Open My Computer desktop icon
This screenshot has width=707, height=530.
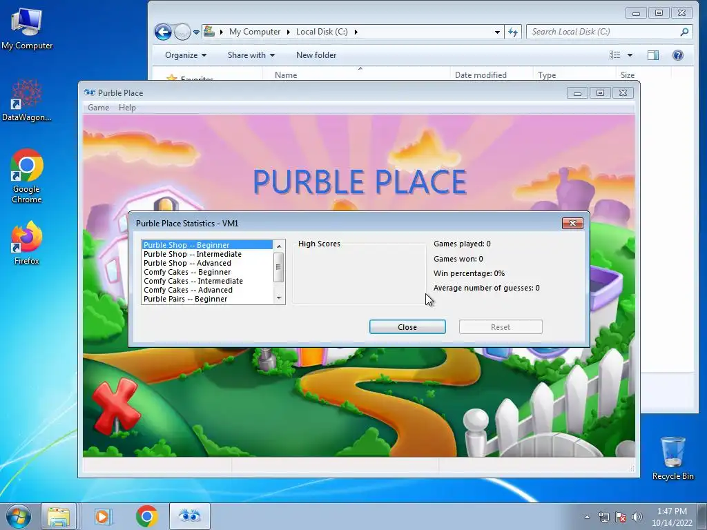pyautogui.click(x=27, y=29)
